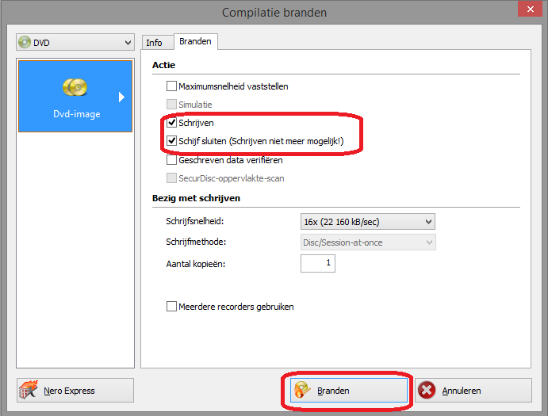Enable Meerdere recorders gebruiken checkbox
This screenshot has width=548, height=416.
tap(171, 307)
